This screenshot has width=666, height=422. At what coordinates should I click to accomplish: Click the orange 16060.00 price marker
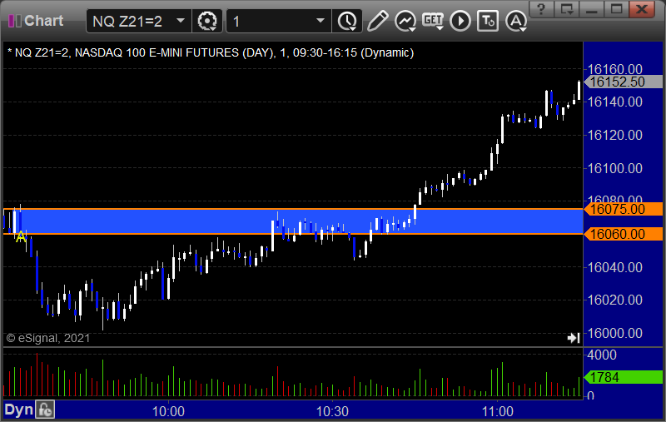pos(623,234)
